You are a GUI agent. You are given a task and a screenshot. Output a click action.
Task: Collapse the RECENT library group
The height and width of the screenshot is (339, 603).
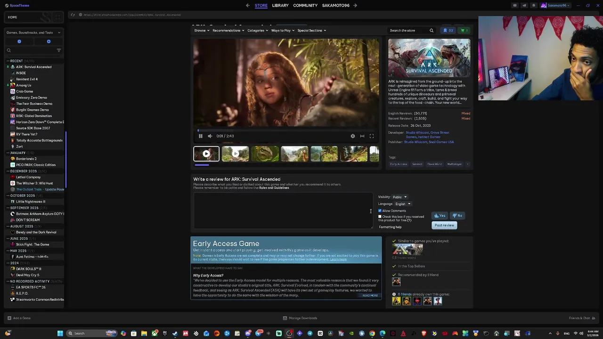pos(8,61)
